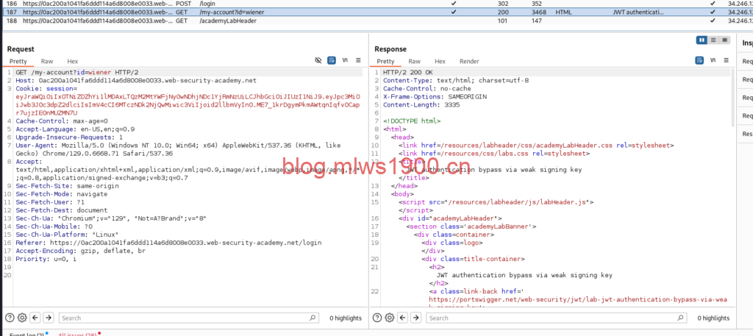Go to previous match in Response search
Screen dimensions: 753x336
tap(402, 318)
